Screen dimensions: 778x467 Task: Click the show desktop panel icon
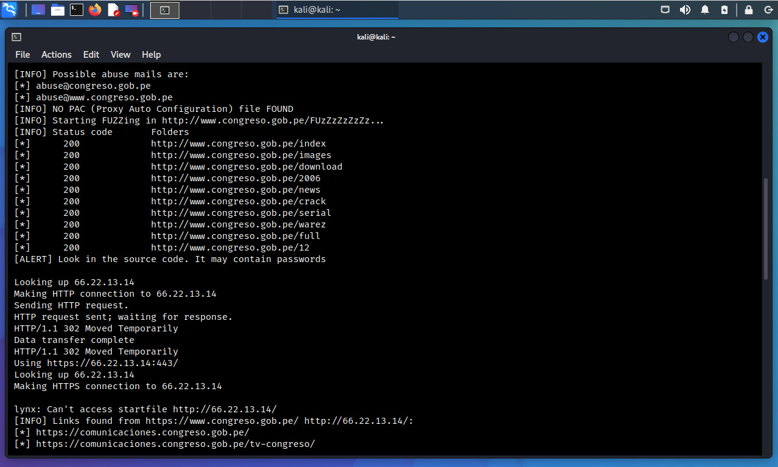[38, 10]
